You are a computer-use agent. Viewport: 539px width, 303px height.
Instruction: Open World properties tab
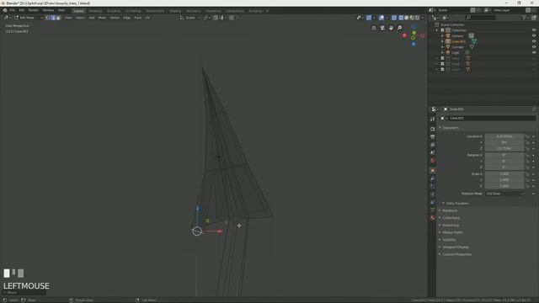pos(432,161)
